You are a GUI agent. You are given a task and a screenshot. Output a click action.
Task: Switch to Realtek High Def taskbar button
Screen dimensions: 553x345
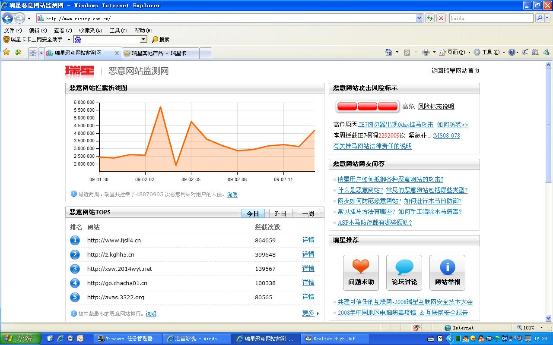[335, 339]
